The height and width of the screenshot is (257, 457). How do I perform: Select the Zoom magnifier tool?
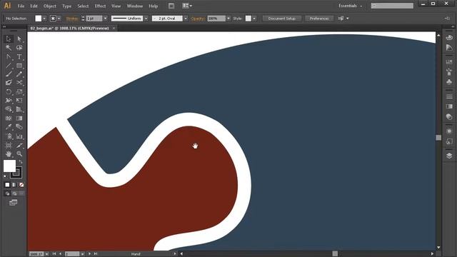click(x=19, y=154)
